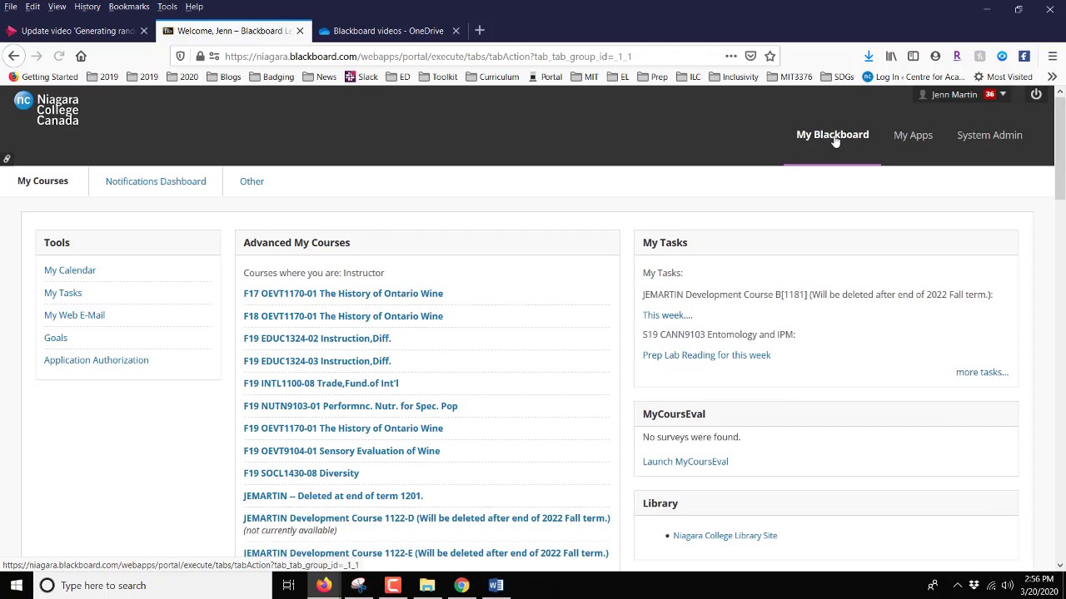Open the Toolkit bookmarks folder
Image resolution: width=1066 pixels, height=599 pixels.
coord(438,77)
